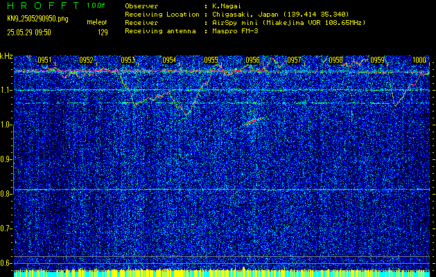Click the 1.1 frequency axis label
Screen dimensions: 436x277
6,90
